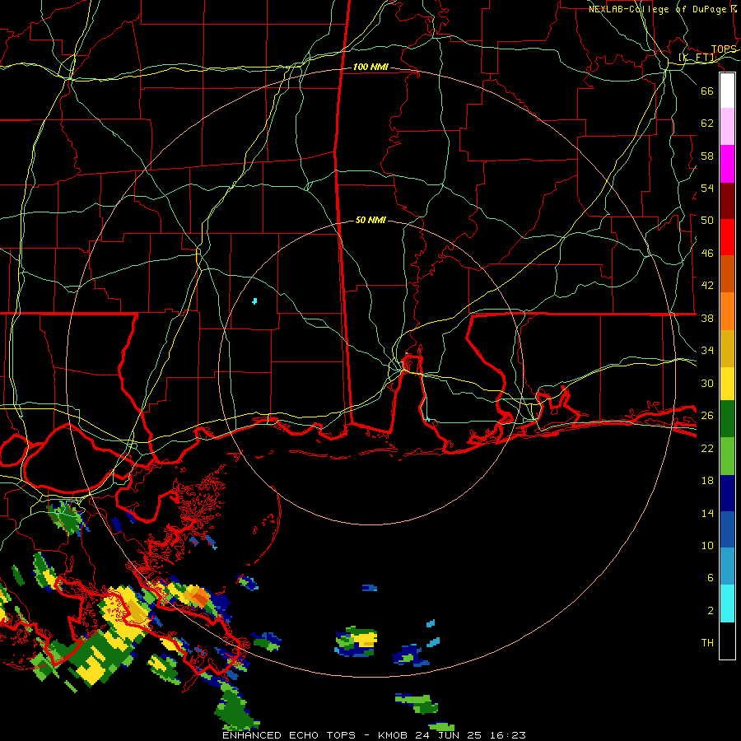Click the 'TH' threshold label

click(x=707, y=643)
